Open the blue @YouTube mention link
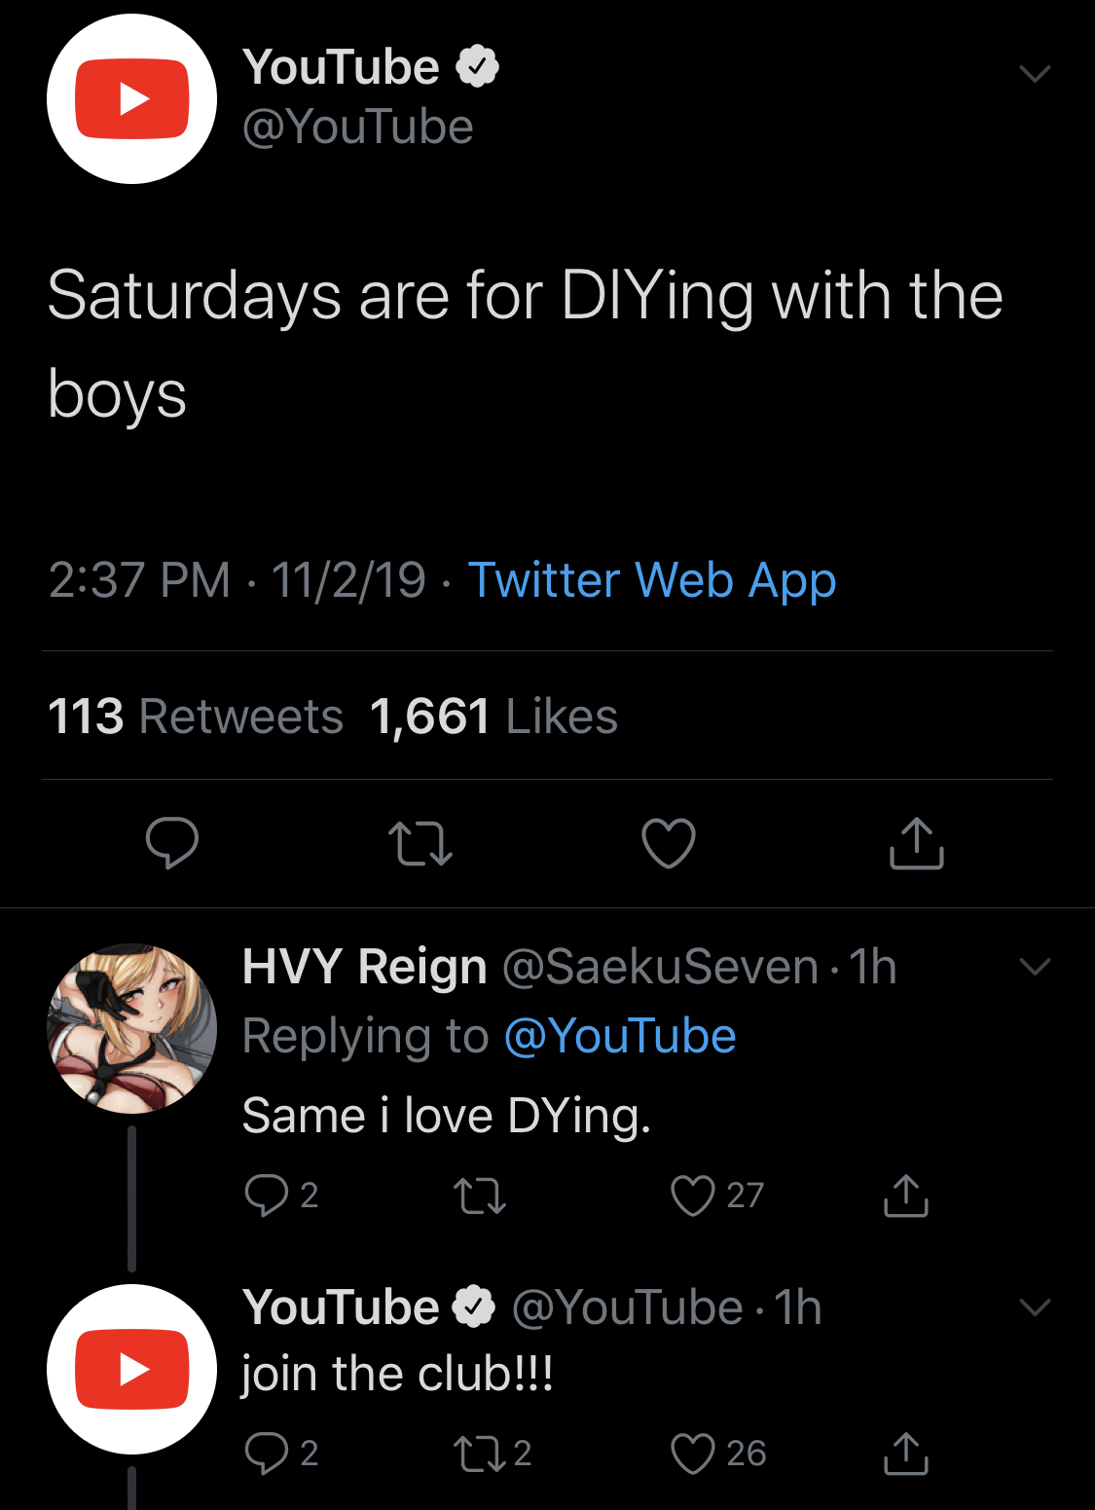This screenshot has height=1510, width=1095. pos(620,1036)
